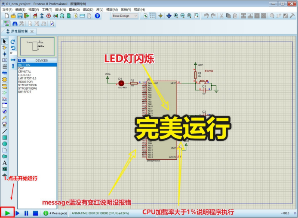Redraw the display with refresh icon
Viewport: 298px width, 218px height.
[x=145, y=16]
